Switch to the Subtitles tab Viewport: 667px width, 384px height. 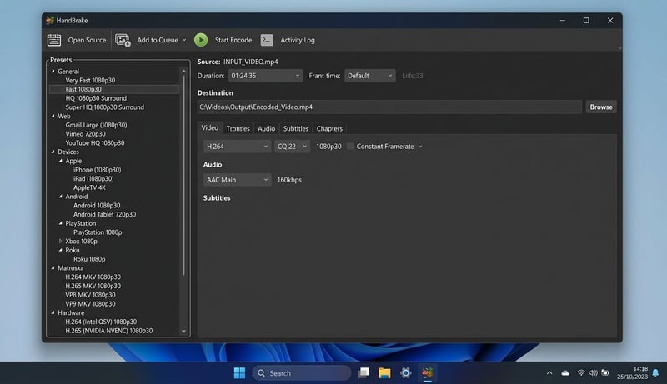click(x=296, y=128)
